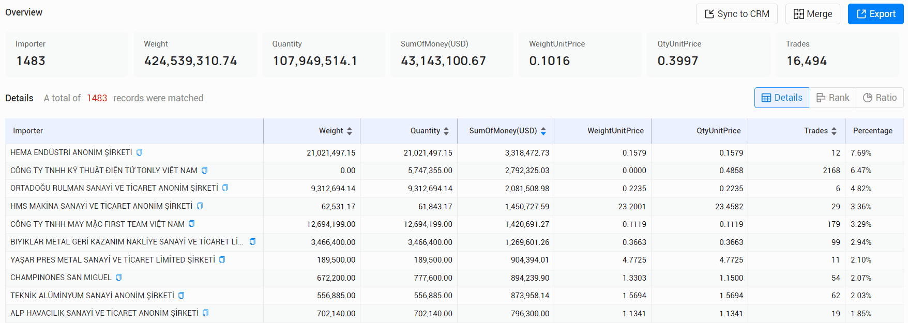Click quantity cell 5,747,355.00
This screenshot has height=323, width=908.
[430, 171]
